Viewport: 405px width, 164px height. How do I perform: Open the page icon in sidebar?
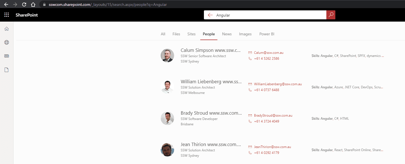[7, 70]
